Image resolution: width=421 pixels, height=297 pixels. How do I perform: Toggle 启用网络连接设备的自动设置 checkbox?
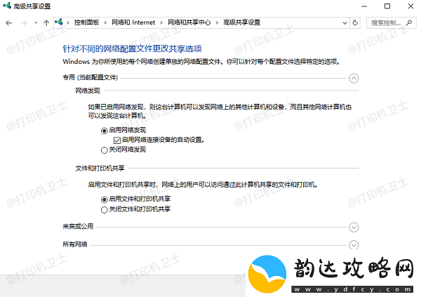(117, 140)
